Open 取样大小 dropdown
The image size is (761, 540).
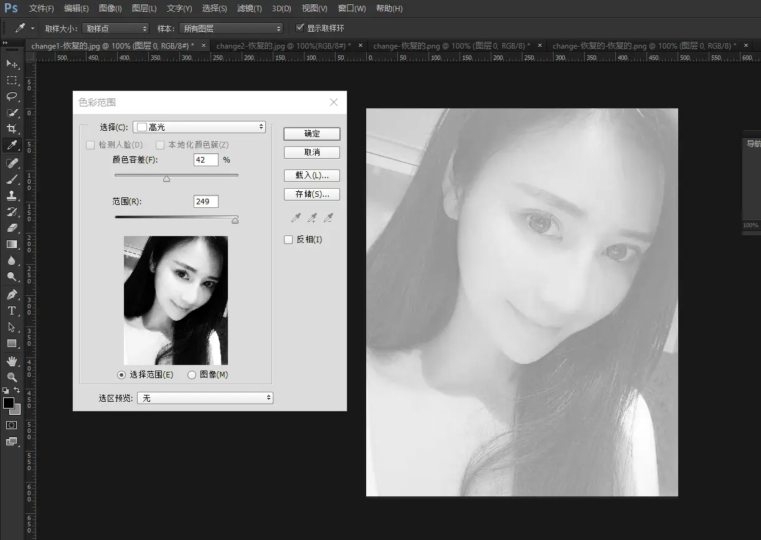point(116,29)
